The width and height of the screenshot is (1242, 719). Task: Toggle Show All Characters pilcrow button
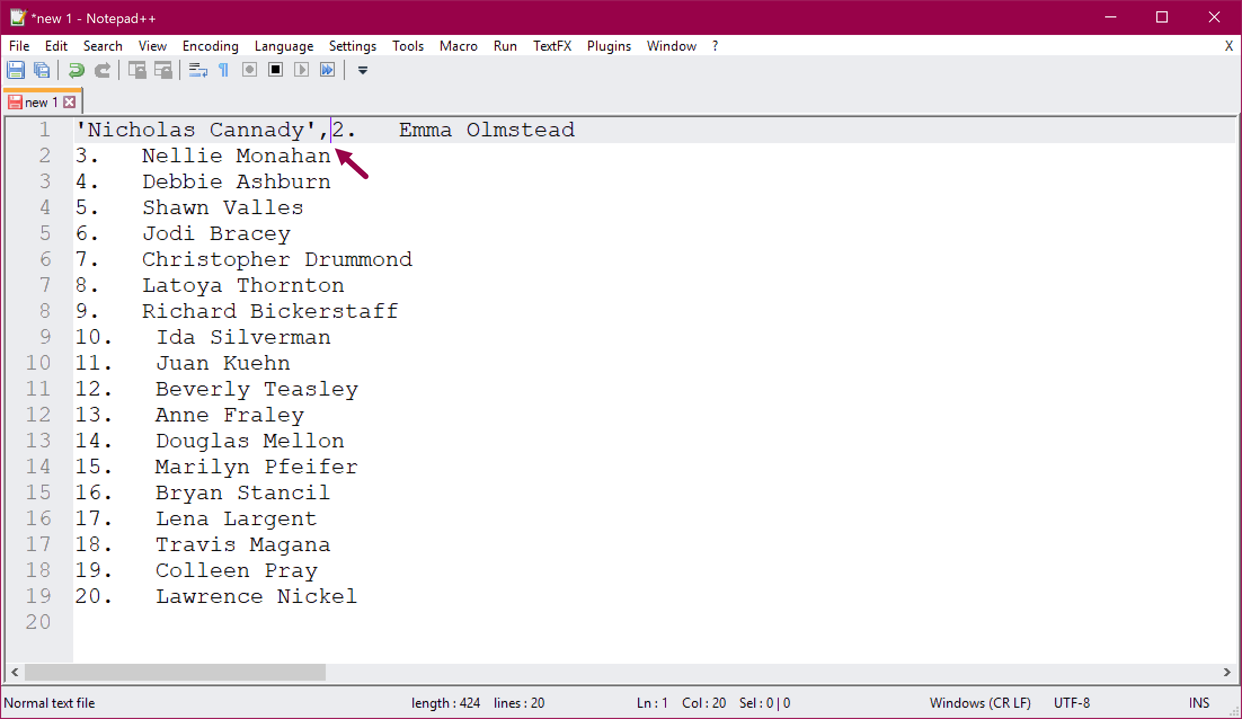pos(224,70)
